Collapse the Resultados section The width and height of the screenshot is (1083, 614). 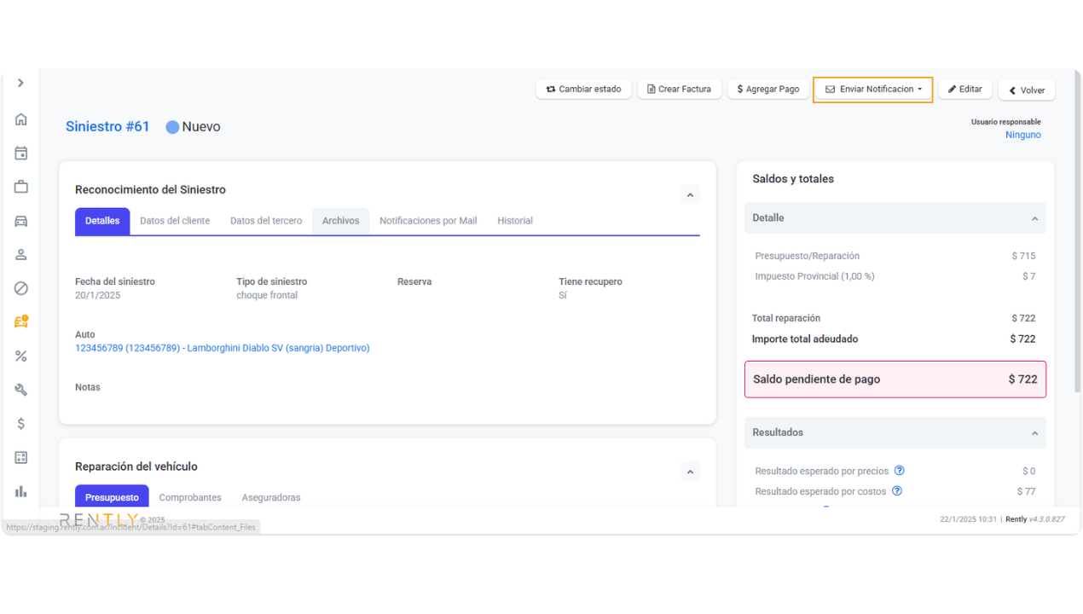click(x=1034, y=433)
